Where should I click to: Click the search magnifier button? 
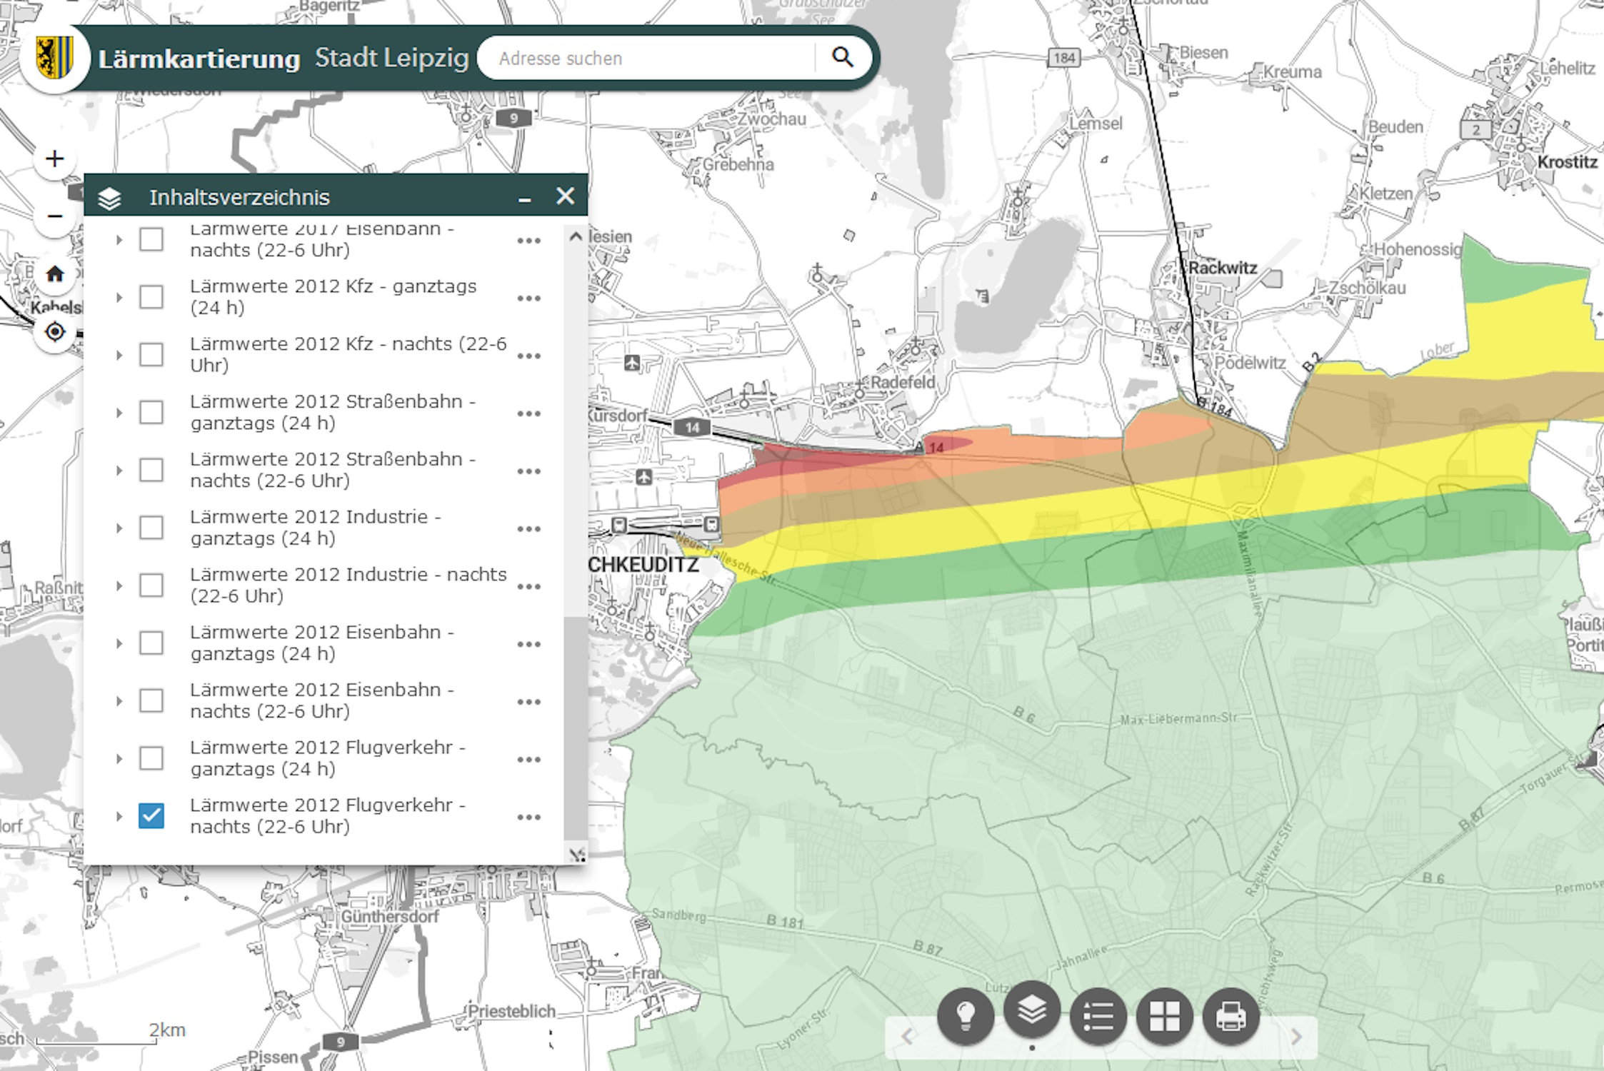(843, 58)
